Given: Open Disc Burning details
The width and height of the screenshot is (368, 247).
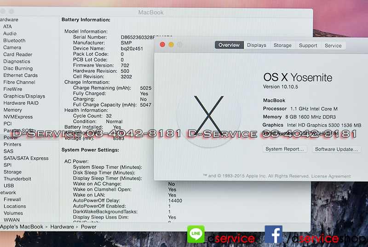Looking at the screenshot, I should pyautogui.click(x=18, y=68).
